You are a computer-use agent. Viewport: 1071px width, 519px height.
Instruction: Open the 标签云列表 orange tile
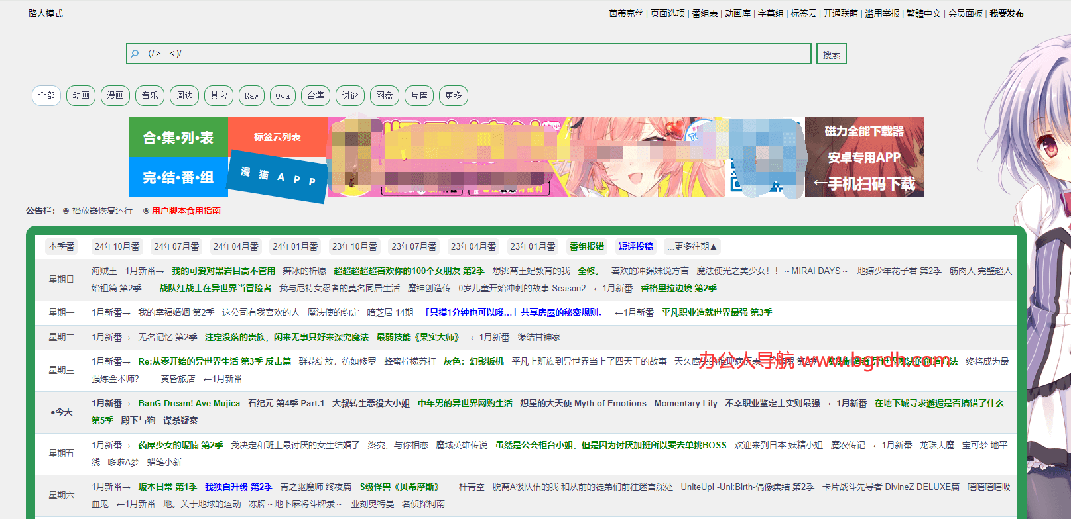tap(277, 137)
